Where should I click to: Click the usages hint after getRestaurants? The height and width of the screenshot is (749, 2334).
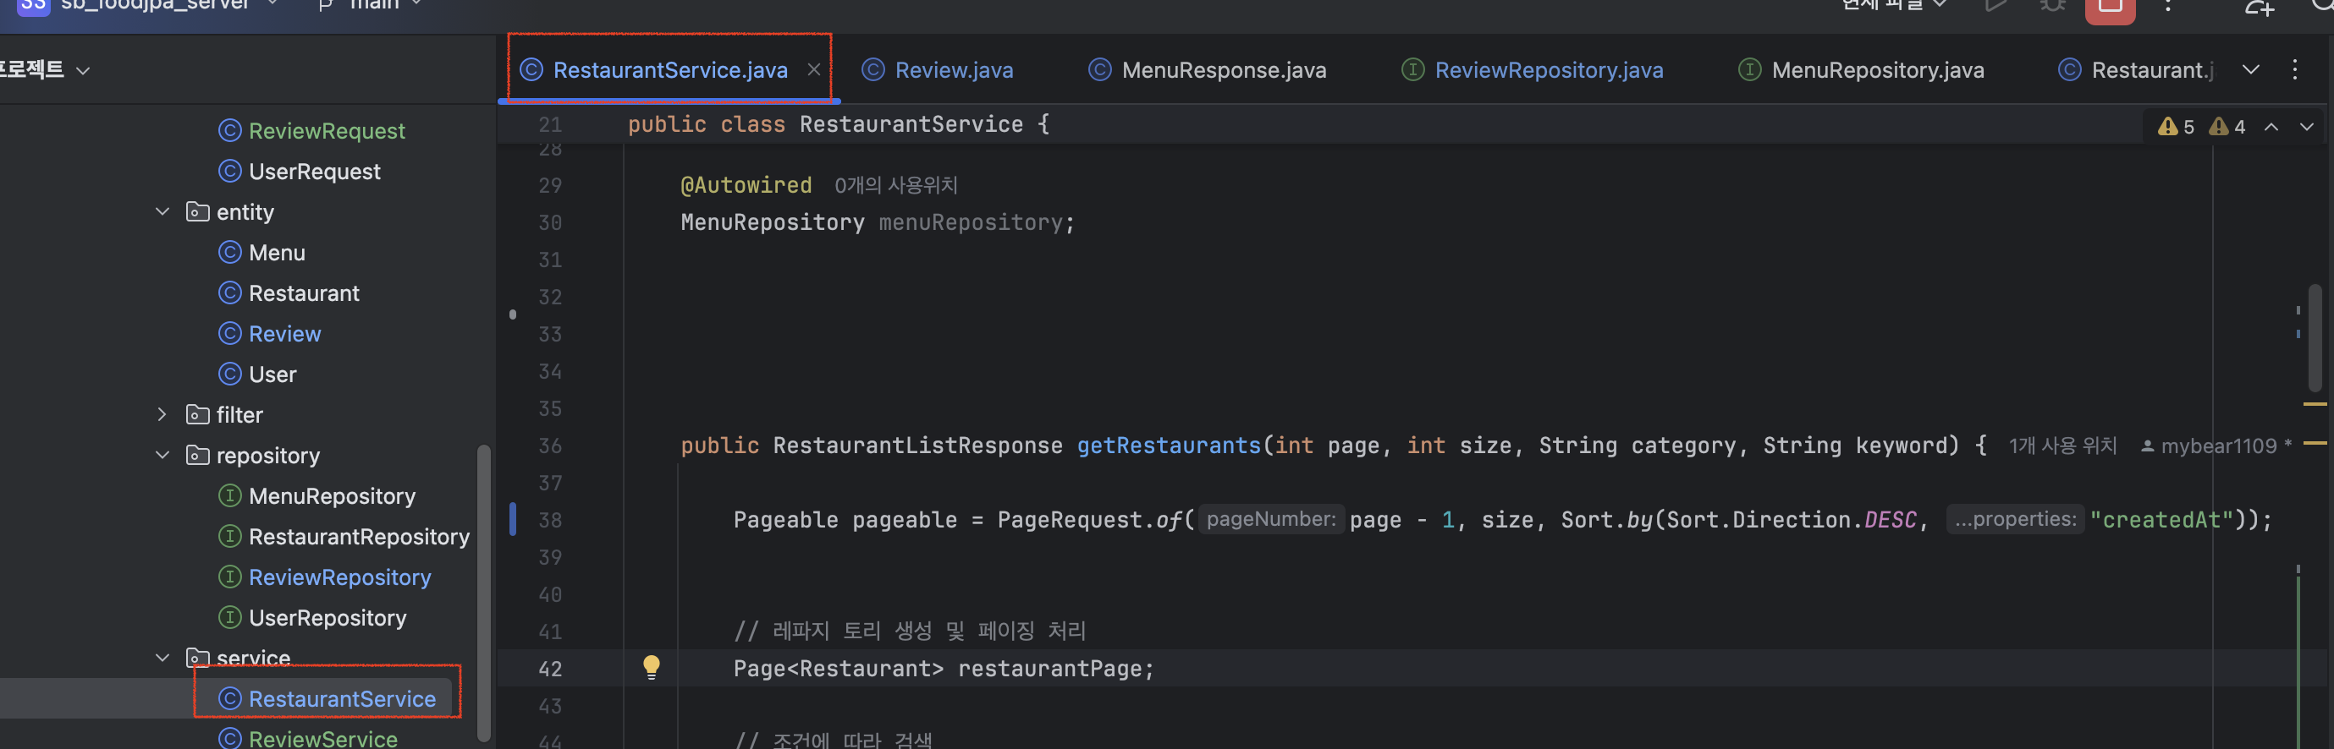(2063, 446)
